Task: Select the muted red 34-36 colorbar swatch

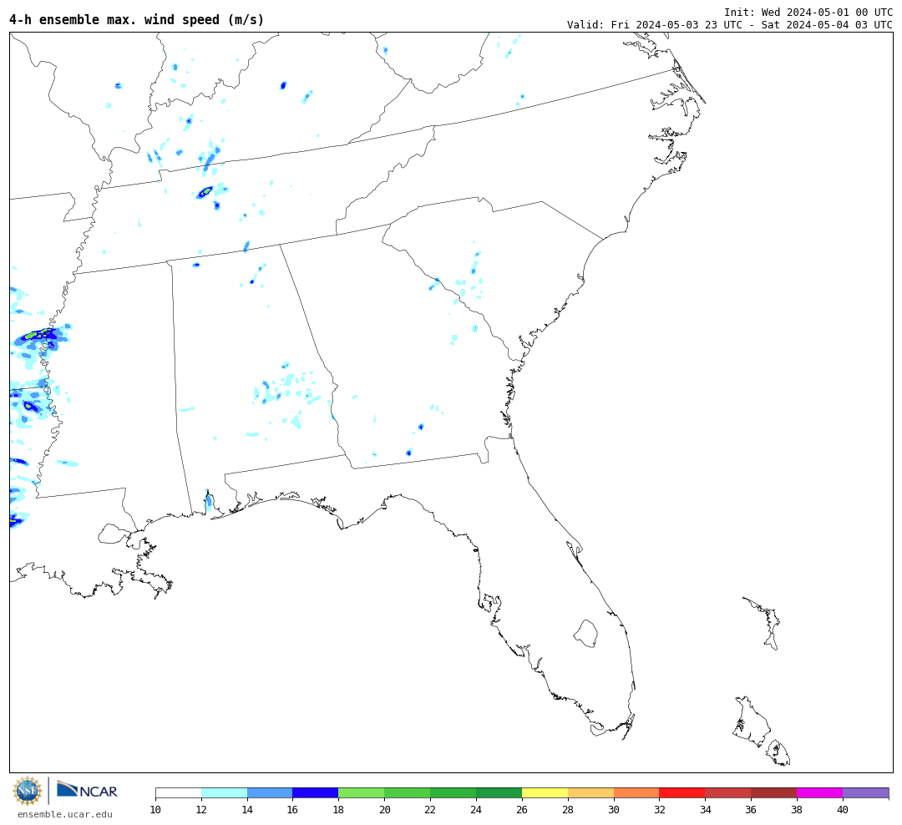Action: 728,792
